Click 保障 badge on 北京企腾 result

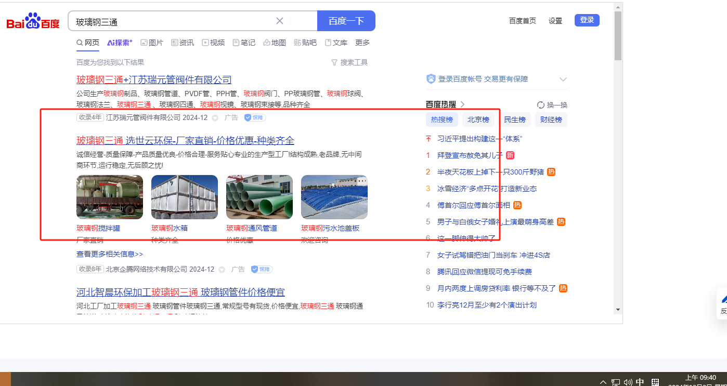tap(262, 270)
